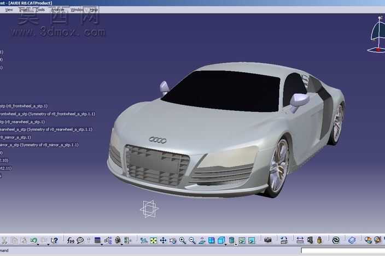Image resolution: width=385 pixels, height=256 pixels.
Task: Select the Measure Inertia weight icon
Action: [x=319, y=241]
